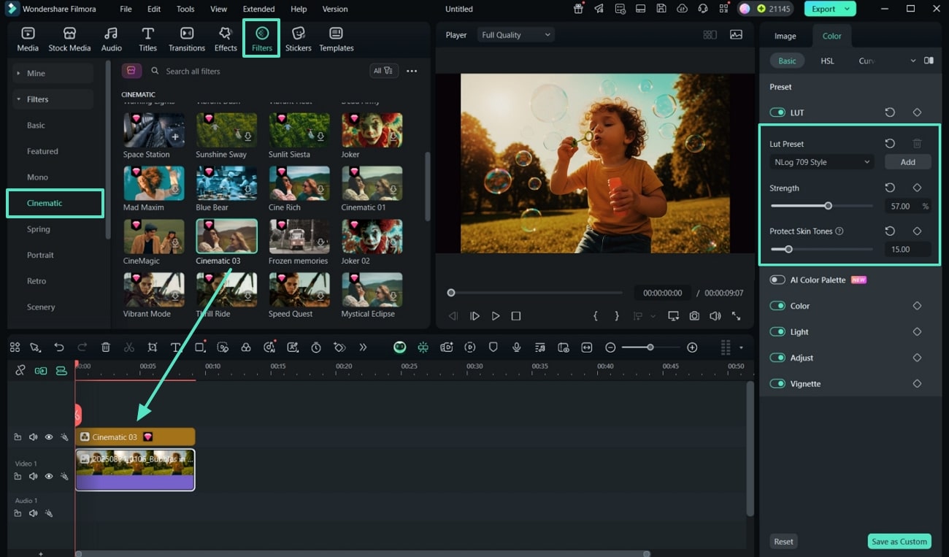Click the marker shield icon in timeline toolbar
Image resolution: width=949 pixels, height=557 pixels.
(x=493, y=347)
